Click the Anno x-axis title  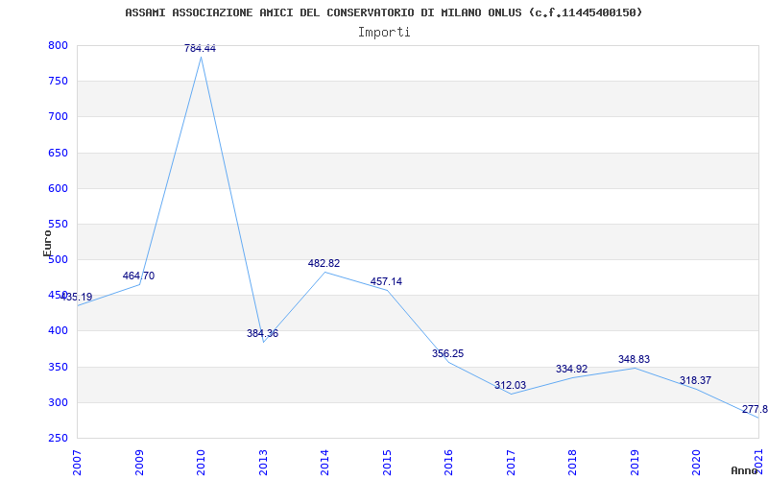pyautogui.click(x=744, y=470)
